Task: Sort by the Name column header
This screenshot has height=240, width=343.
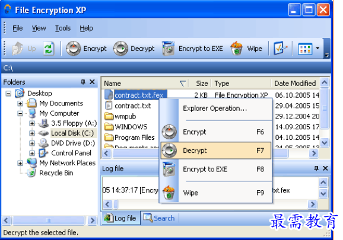Action: pyautogui.click(x=145, y=84)
